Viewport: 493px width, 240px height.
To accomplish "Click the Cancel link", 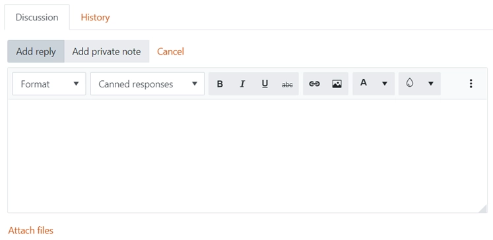I will pyautogui.click(x=170, y=51).
